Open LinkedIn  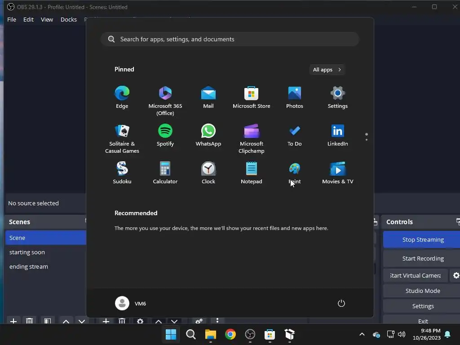click(x=338, y=135)
